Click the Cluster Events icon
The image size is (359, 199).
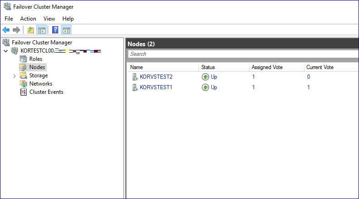(x=23, y=92)
